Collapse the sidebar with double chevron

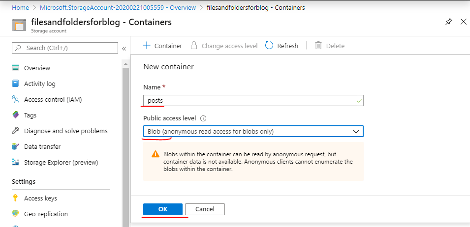pos(124,48)
